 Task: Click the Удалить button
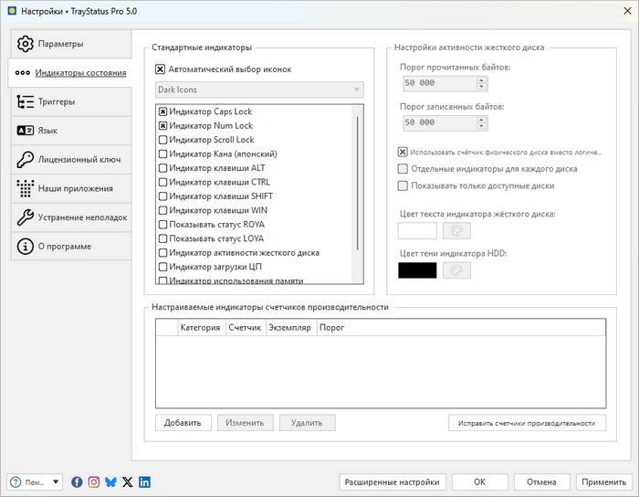point(307,423)
